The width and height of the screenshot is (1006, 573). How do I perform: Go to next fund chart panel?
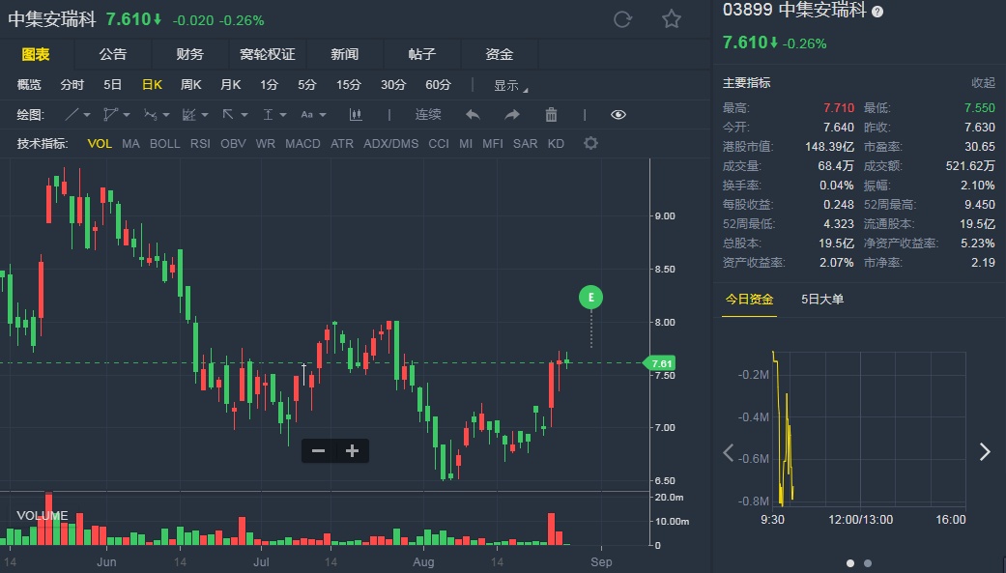tap(985, 452)
